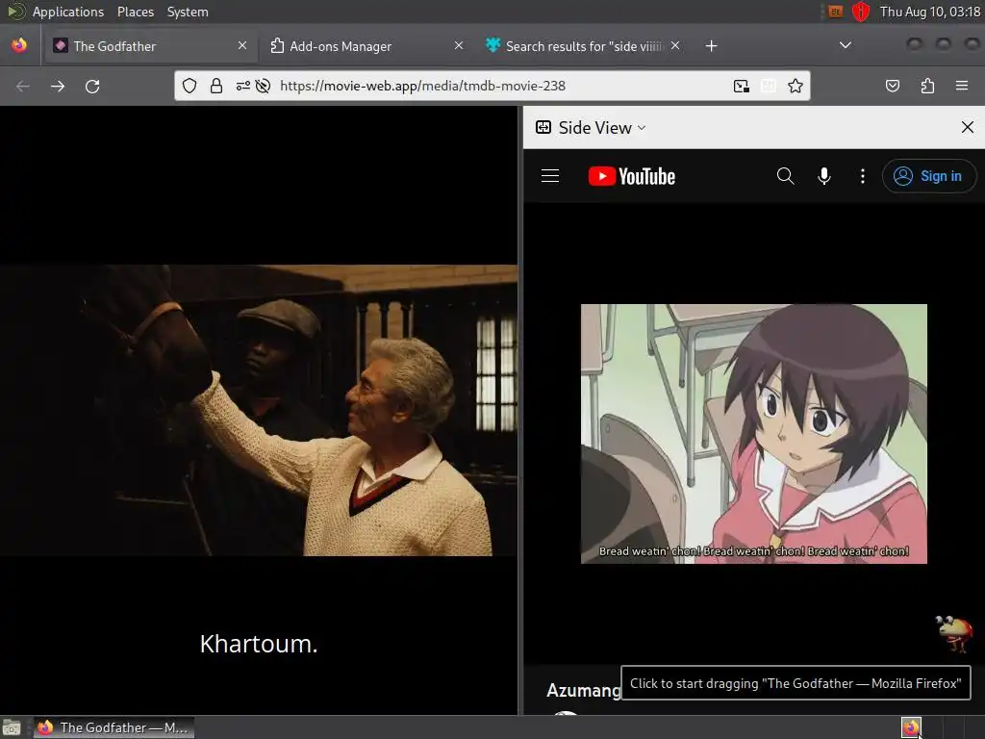Select The Godfather taskbar window button
This screenshot has height=739, width=985.
click(x=114, y=727)
